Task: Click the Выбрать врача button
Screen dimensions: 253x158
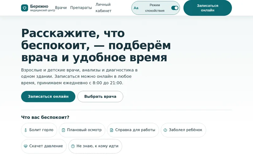Action: pyautogui.click(x=100, y=97)
